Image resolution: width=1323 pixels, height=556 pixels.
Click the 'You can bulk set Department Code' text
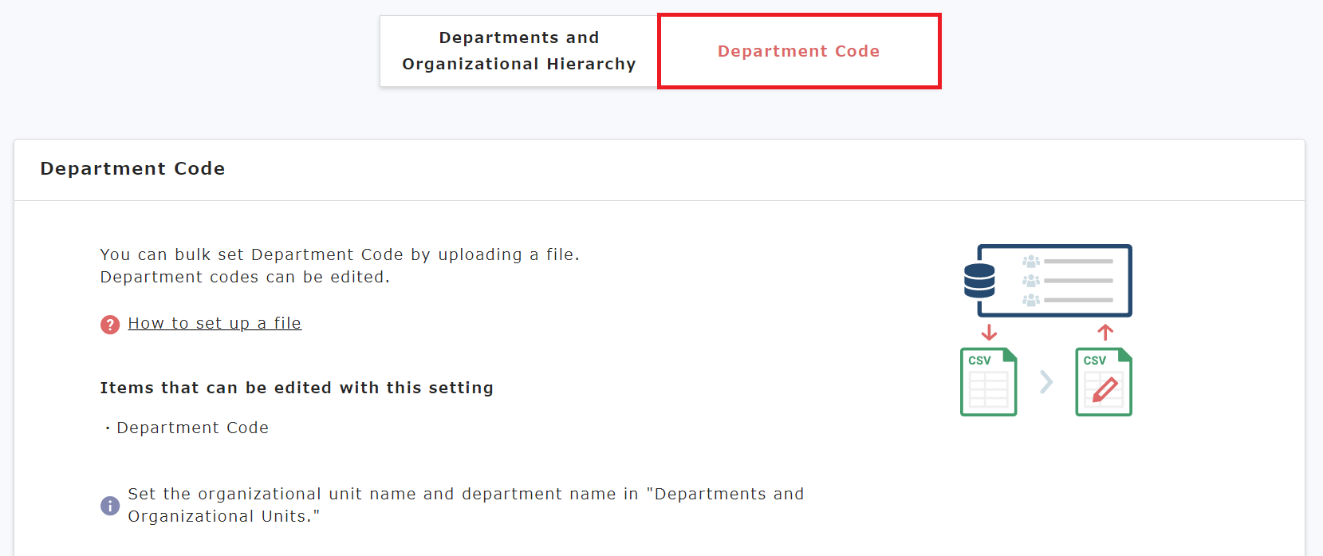(339, 254)
